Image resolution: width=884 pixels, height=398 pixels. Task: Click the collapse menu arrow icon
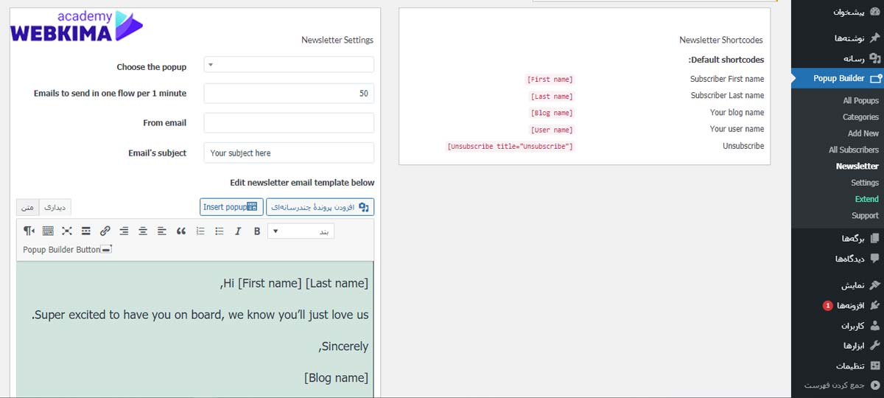874,385
